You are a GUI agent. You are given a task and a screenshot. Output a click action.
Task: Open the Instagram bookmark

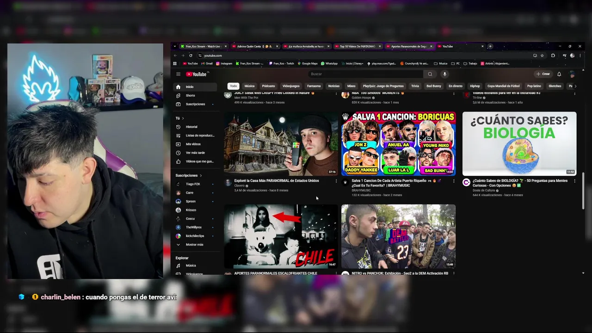224,63
